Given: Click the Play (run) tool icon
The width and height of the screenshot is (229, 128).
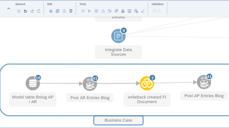Looking at the screenshot, I should pos(89,11).
